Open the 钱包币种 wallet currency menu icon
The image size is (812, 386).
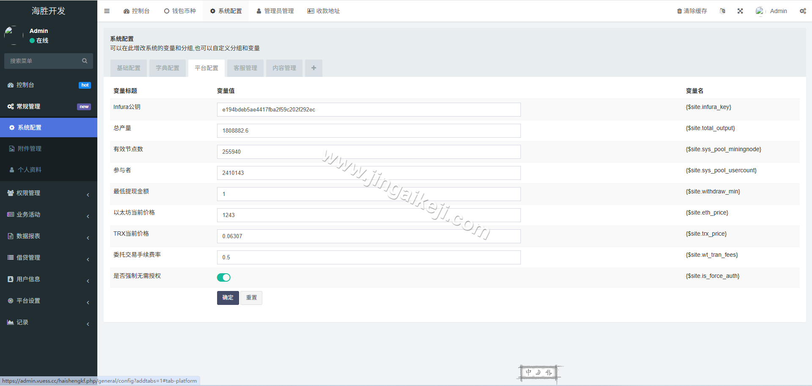(167, 11)
